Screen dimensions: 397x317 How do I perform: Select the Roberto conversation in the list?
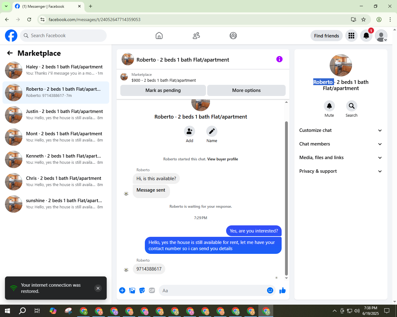(56, 93)
